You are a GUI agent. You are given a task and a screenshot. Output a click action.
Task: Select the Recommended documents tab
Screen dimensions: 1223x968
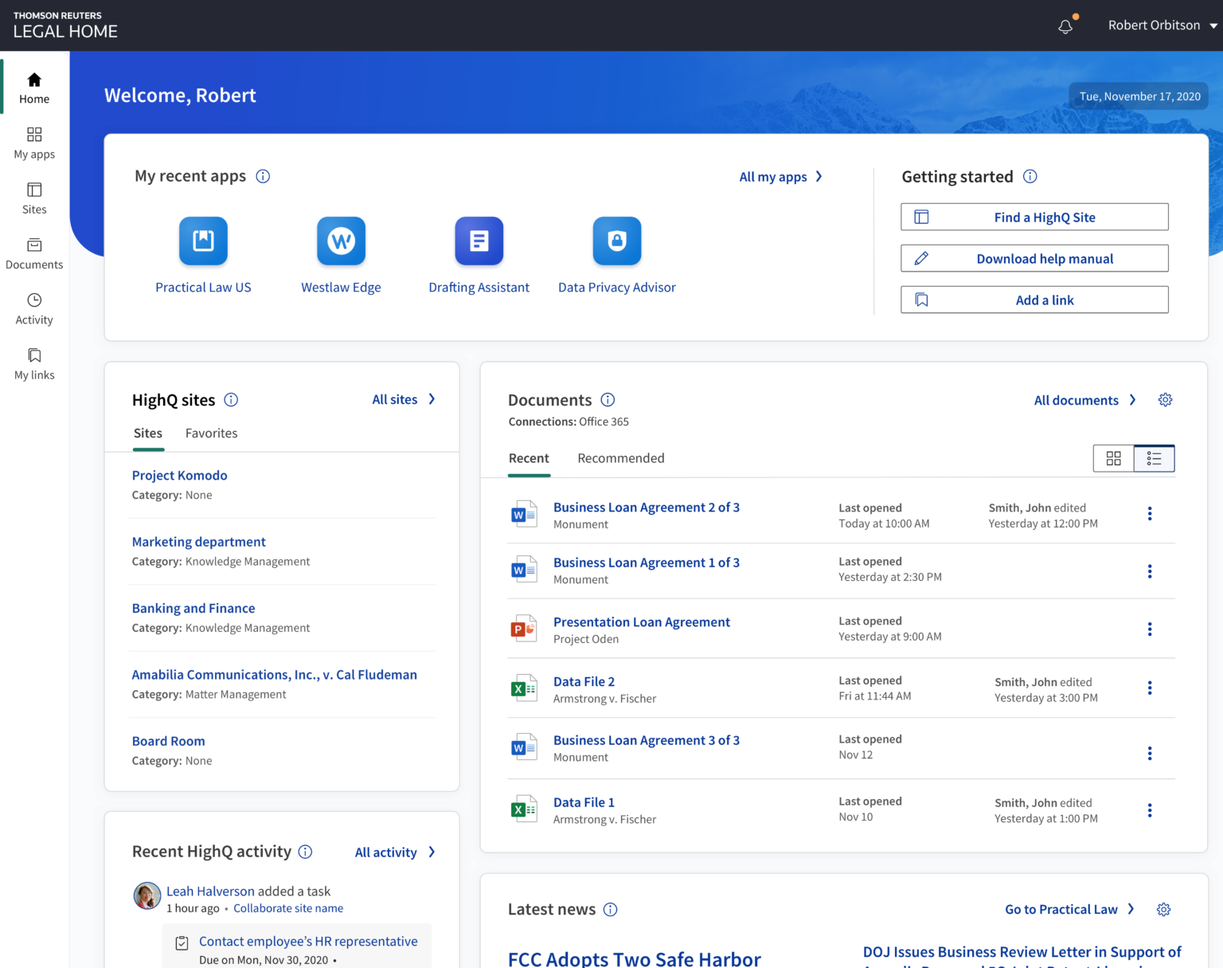coord(620,458)
